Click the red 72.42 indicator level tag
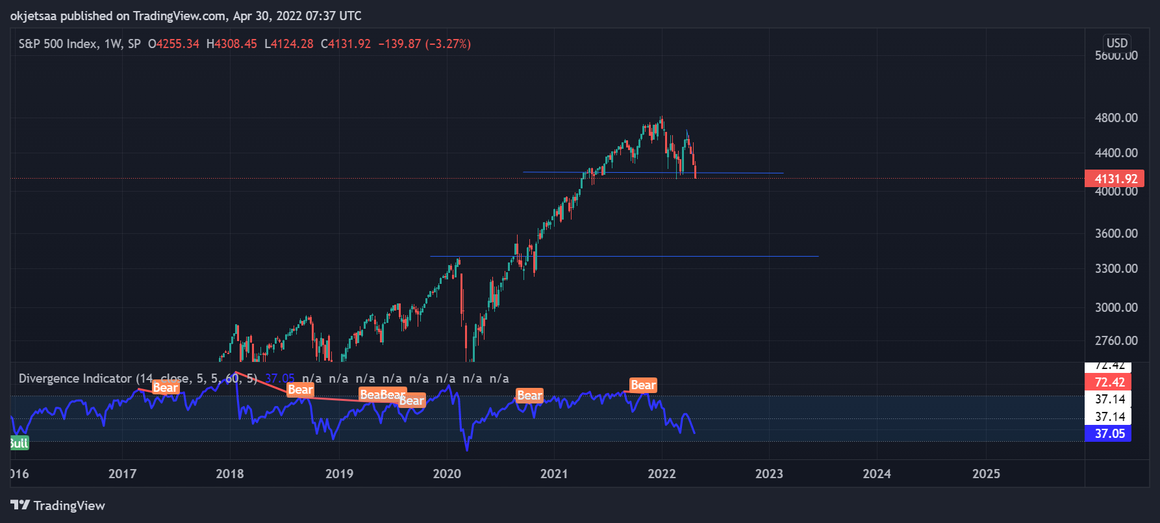 pyautogui.click(x=1109, y=382)
